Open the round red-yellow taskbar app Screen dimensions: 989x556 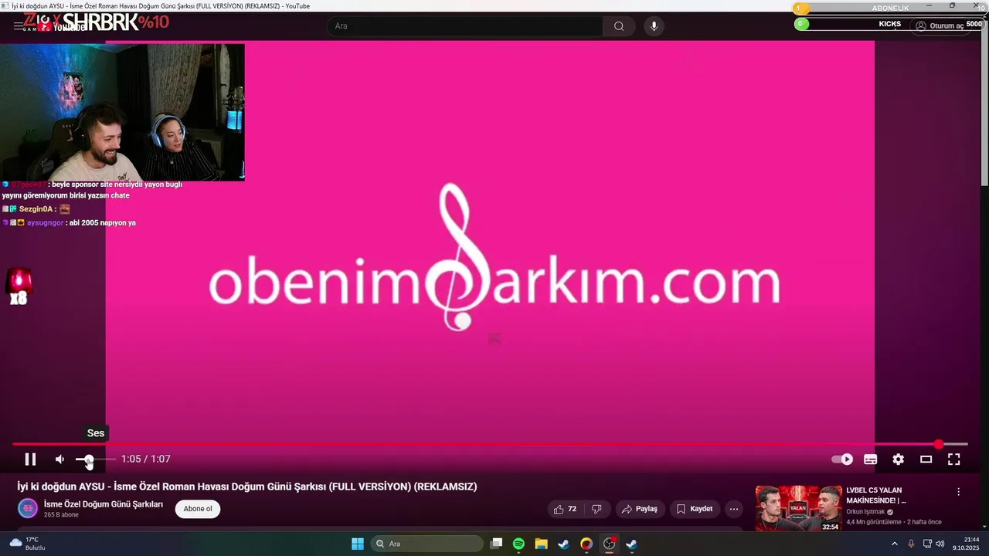click(586, 544)
